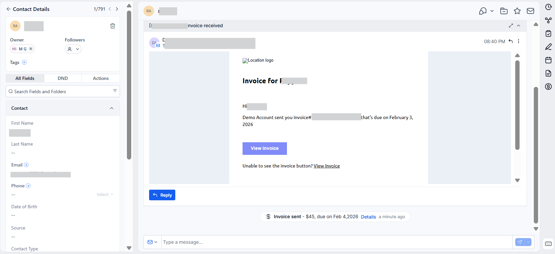Viewport: 555px width, 254px height.
Task: Open the Phone Select dropdown
Action: (105, 195)
